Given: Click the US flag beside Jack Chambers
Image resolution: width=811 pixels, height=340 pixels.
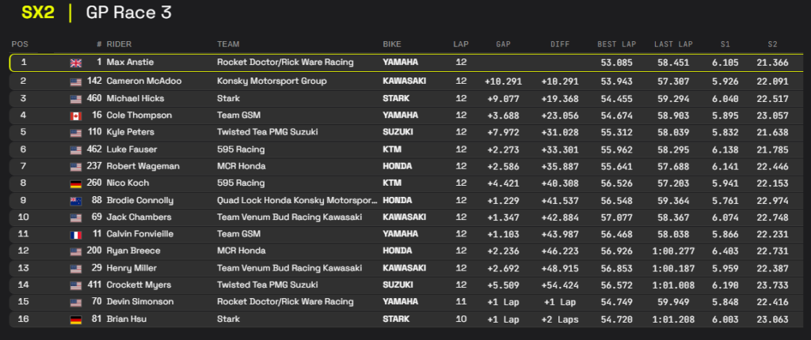Looking at the screenshot, I should (x=75, y=217).
